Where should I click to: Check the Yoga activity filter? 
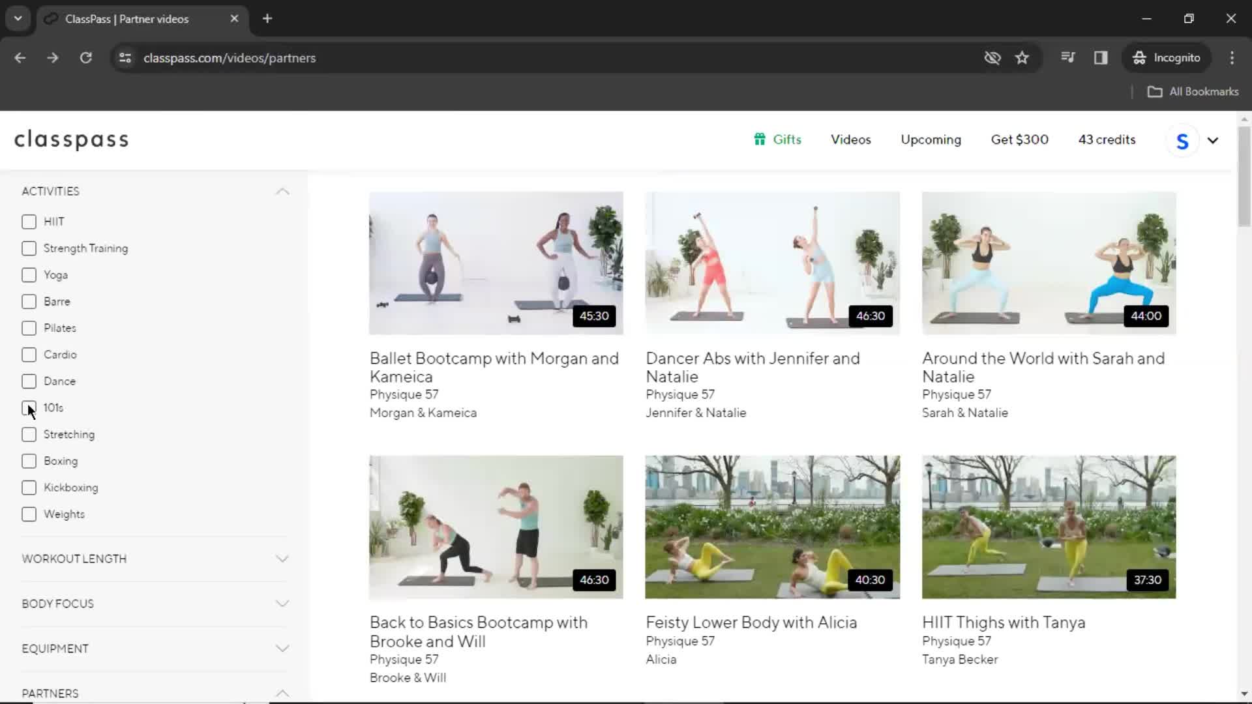[x=29, y=275]
